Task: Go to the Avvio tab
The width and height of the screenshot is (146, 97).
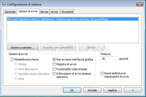Action: click(x=54, y=12)
